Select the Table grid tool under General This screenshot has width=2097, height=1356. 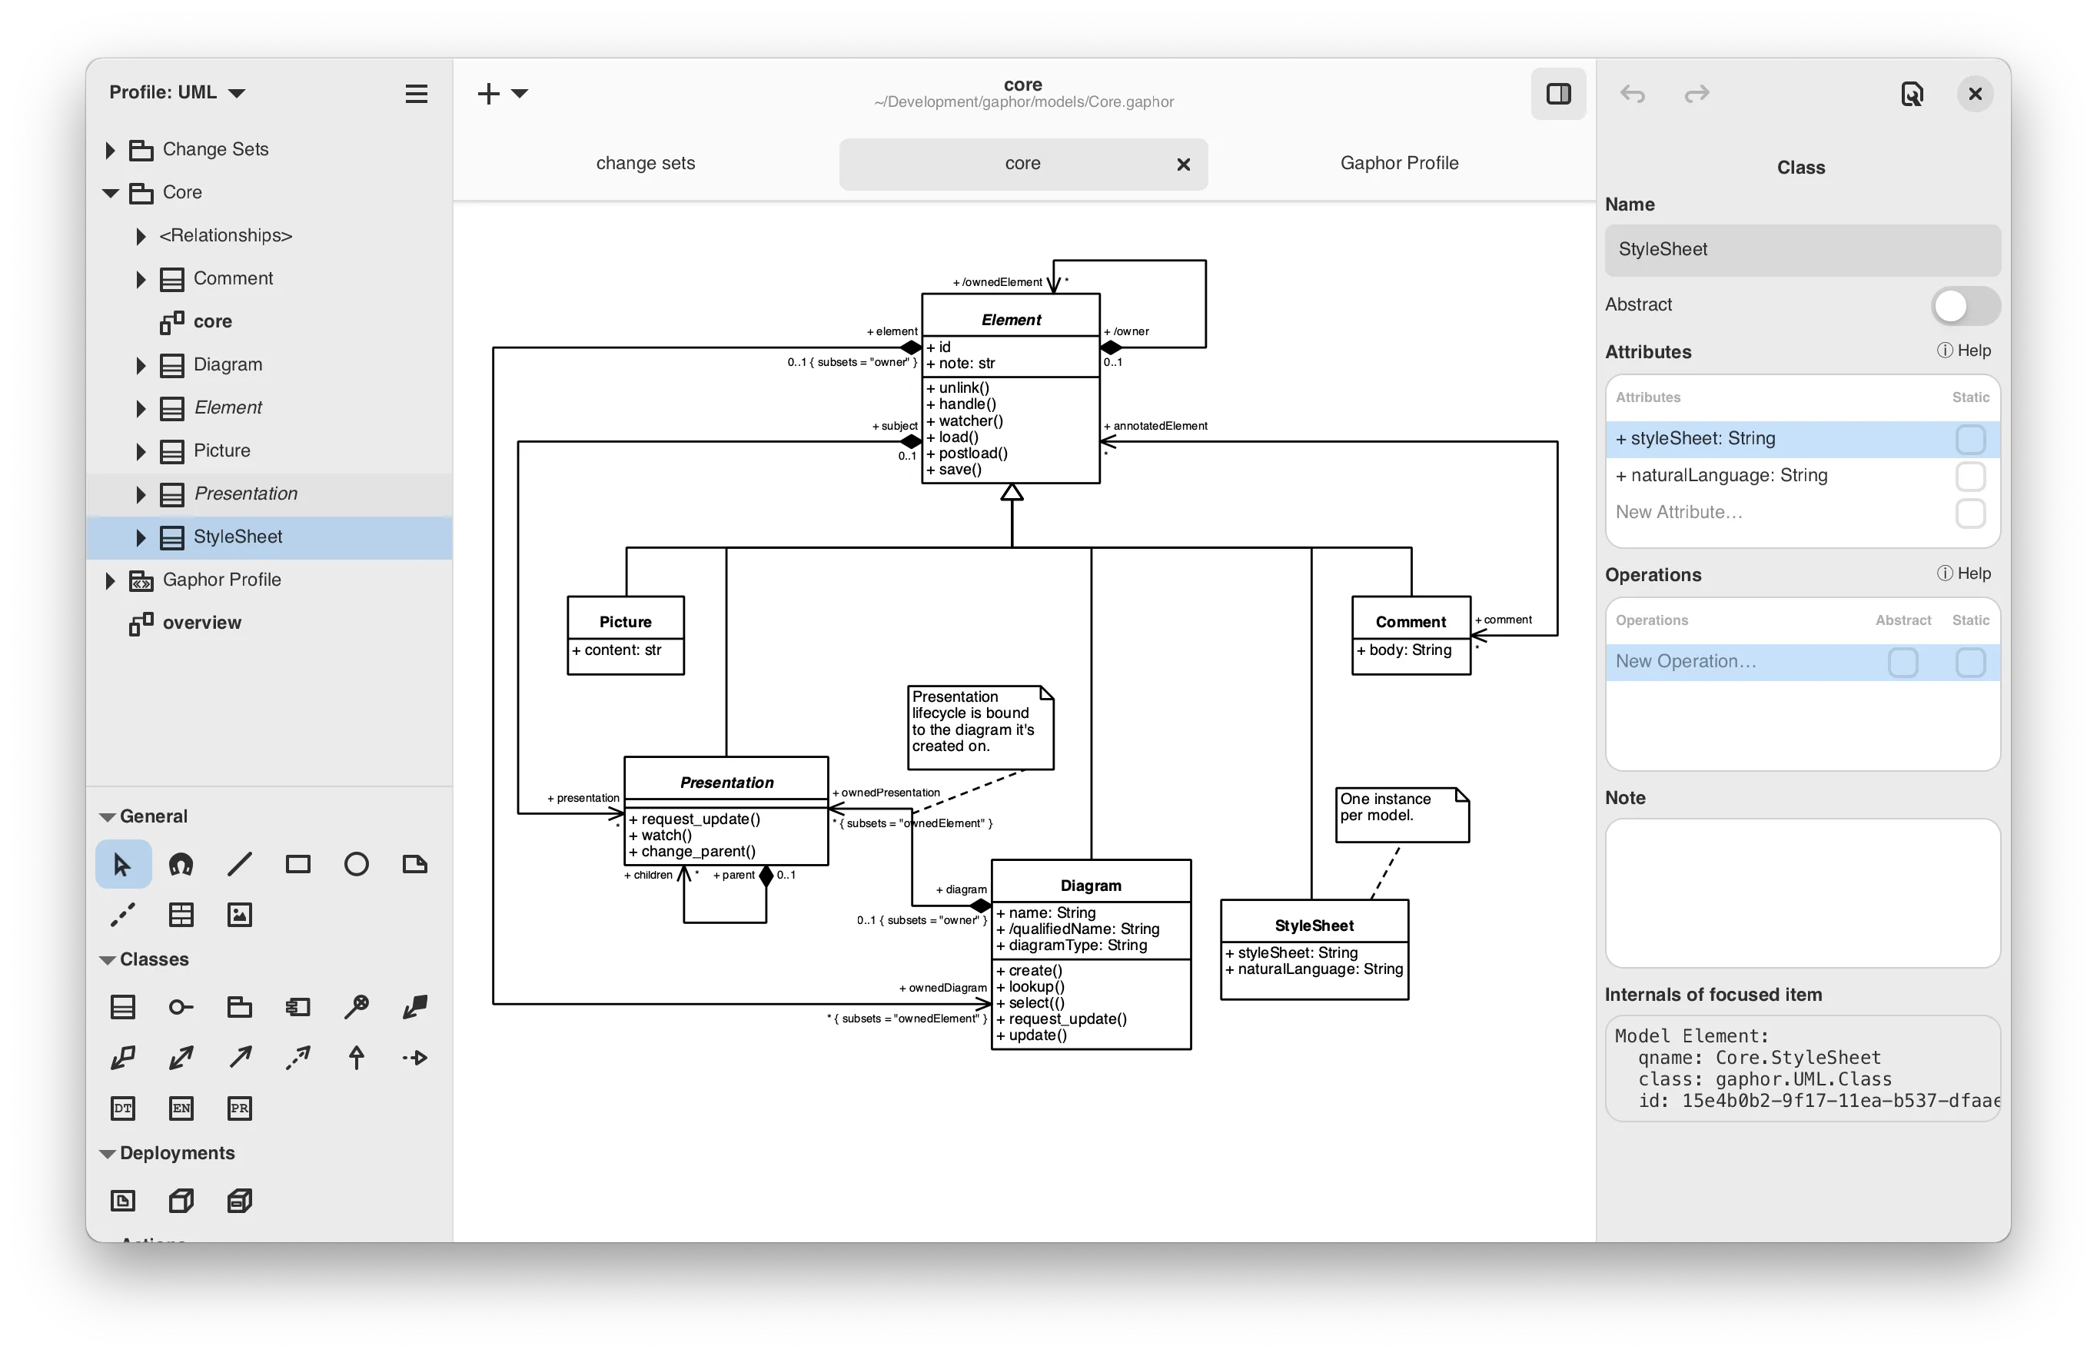[x=181, y=914]
